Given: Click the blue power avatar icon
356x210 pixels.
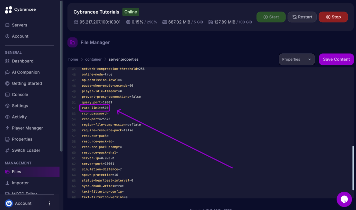Looking at the screenshot, I should [x=9, y=203].
